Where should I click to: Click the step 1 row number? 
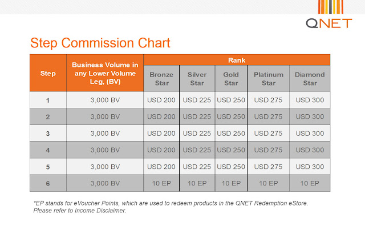(x=48, y=100)
